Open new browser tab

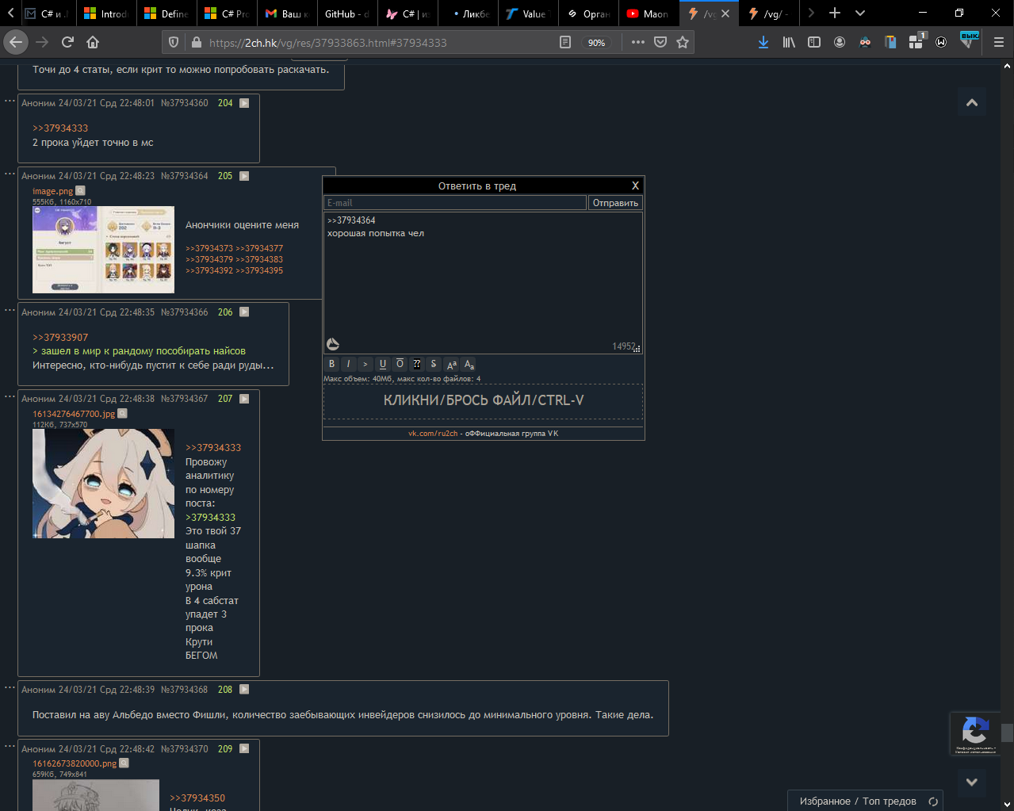coord(835,13)
